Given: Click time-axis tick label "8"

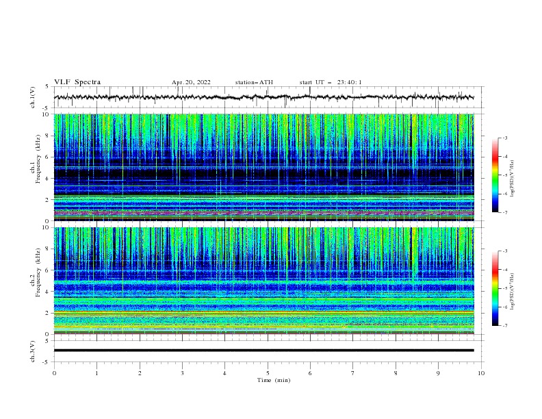Looking at the screenshot, I should (396, 373).
